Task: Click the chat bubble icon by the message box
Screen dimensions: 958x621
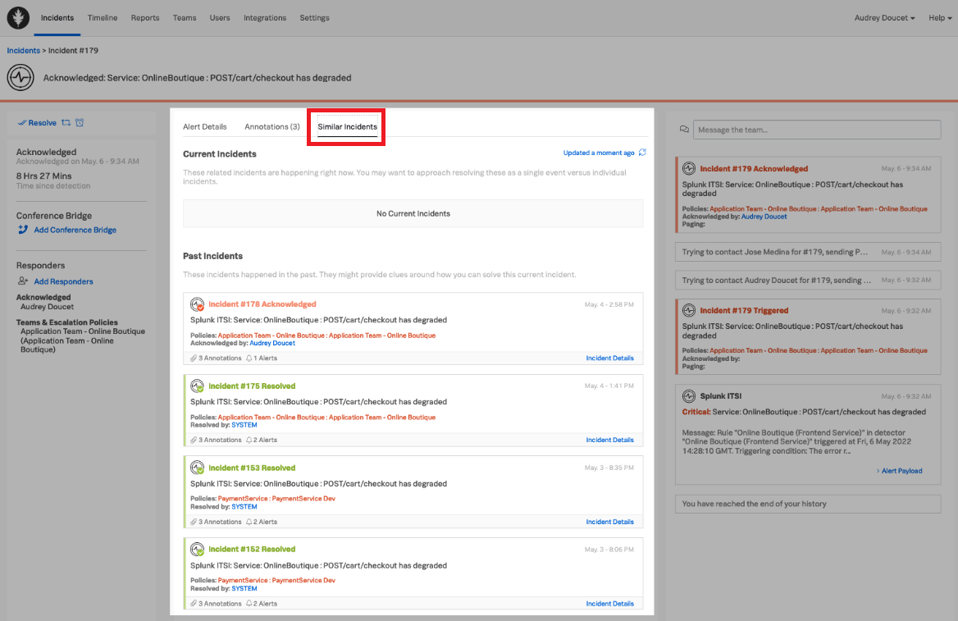Action: tap(684, 130)
